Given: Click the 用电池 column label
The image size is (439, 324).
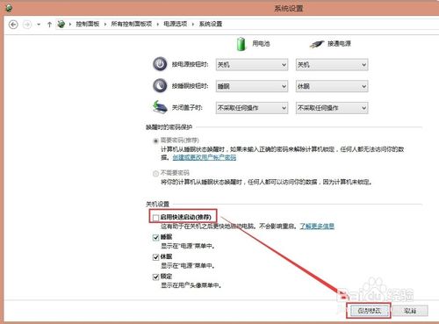Looking at the screenshot, I should pos(261,44).
